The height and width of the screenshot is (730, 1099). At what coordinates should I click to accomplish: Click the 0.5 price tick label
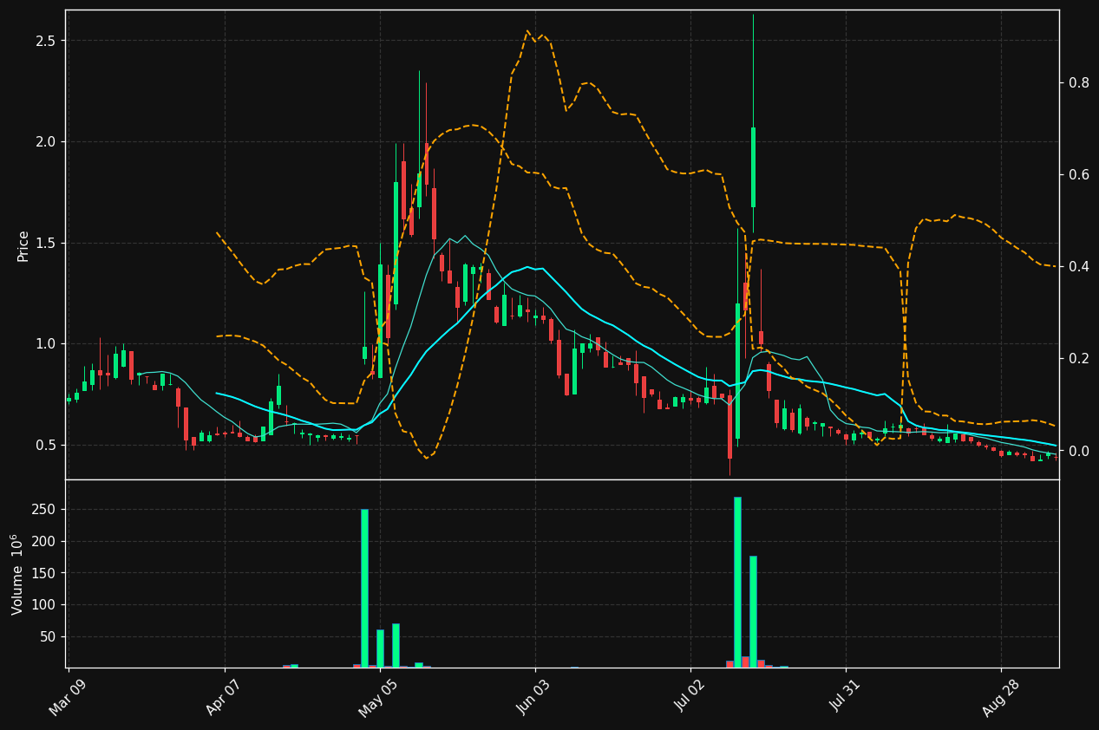coord(47,445)
